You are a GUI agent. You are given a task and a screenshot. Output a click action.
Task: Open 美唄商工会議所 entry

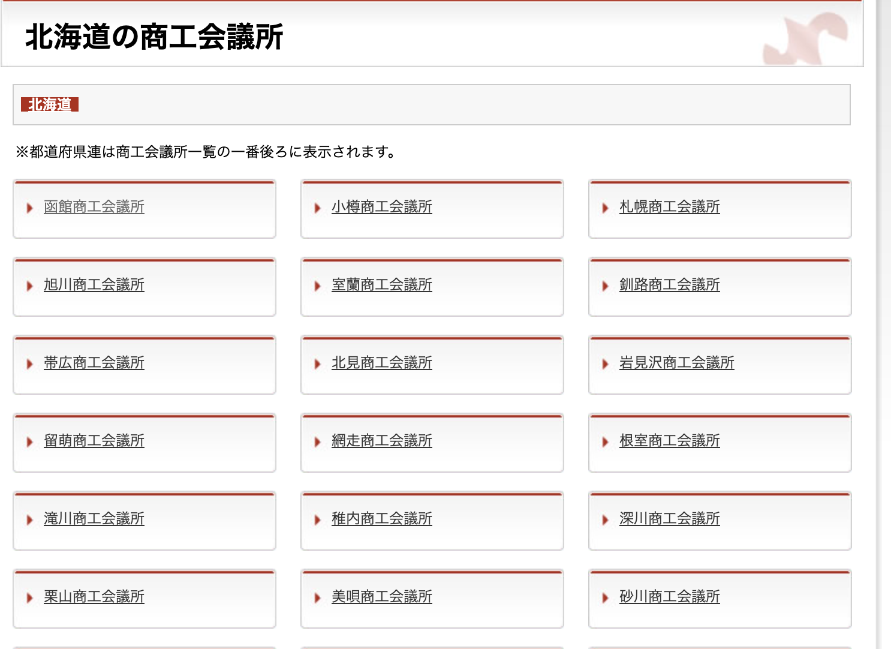coord(382,597)
